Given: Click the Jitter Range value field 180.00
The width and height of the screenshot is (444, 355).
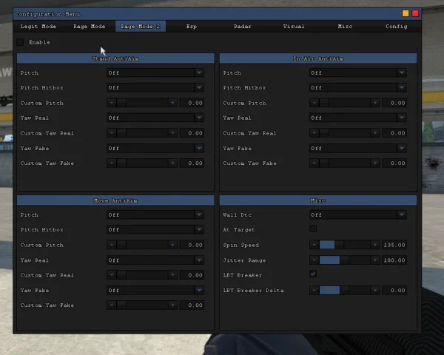Looking at the screenshot, I should [x=394, y=260].
